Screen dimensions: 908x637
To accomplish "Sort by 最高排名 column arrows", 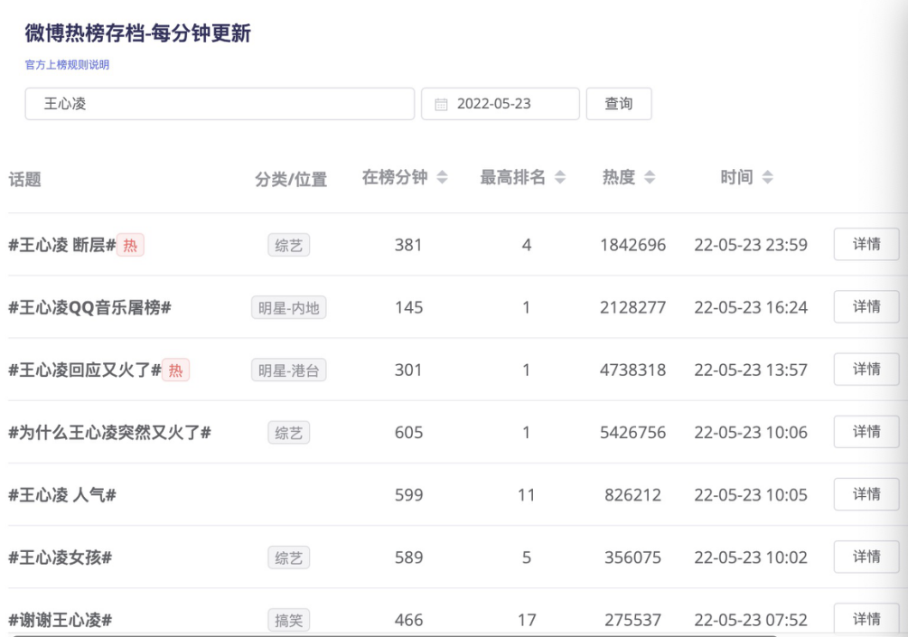I will (x=560, y=178).
